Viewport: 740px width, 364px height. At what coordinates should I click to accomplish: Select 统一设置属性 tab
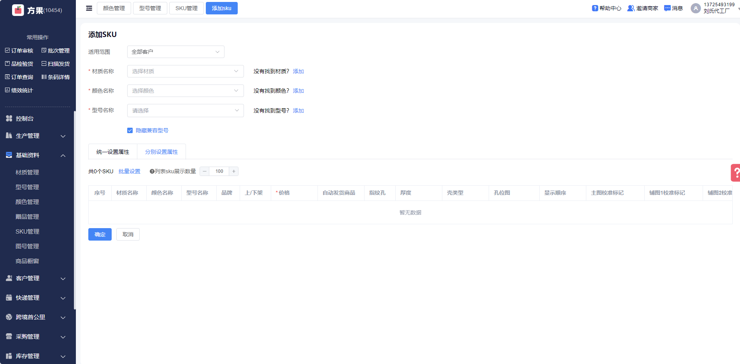pyautogui.click(x=113, y=152)
